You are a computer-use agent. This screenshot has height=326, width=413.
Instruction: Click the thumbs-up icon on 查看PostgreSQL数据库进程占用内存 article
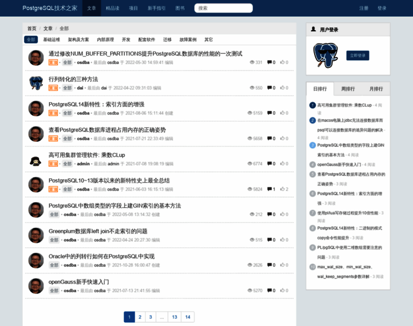(x=283, y=138)
